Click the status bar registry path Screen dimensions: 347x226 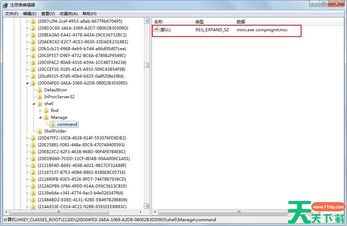tap(110, 220)
